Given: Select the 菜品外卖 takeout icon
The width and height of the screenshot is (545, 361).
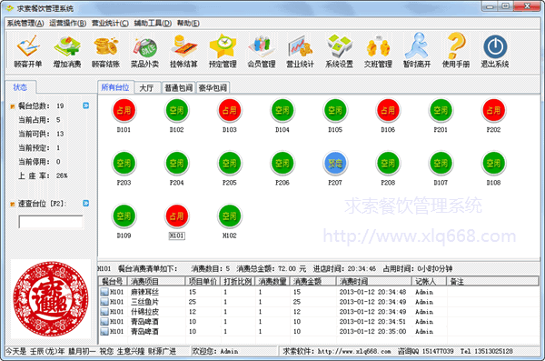Looking at the screenshot, I should (144, 51).
